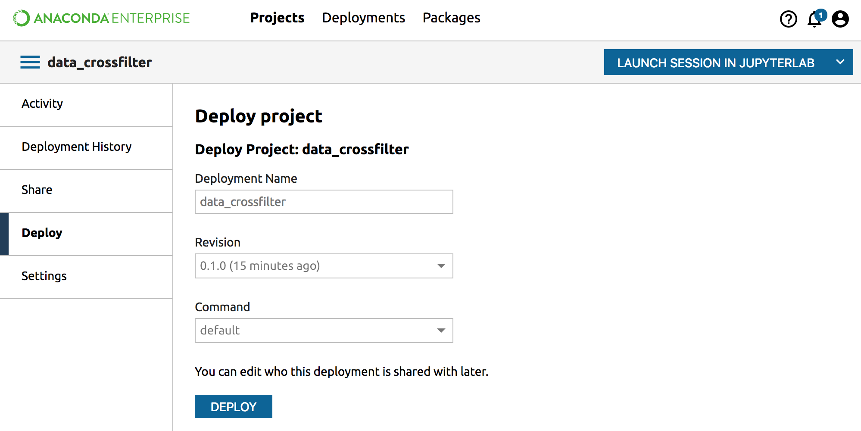Click Launch Session in JupyterLab button
Viewport: 861px width, 431px height.
pyautogui.click(x=715, y=62)
